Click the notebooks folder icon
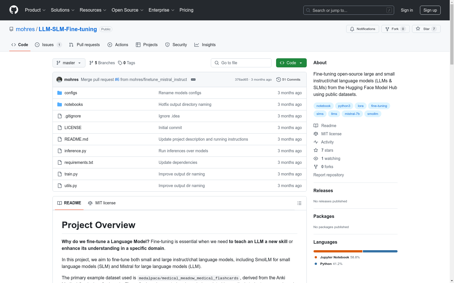This screenshot has height=283, width=454. (60, 104)
